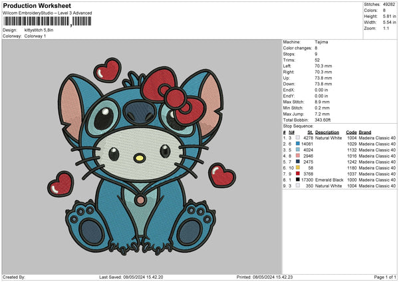Click the Natural White swatch in stop row 1
Image resolution: width=399 pixels, height=282 pixels.
(x=298, y=138)
